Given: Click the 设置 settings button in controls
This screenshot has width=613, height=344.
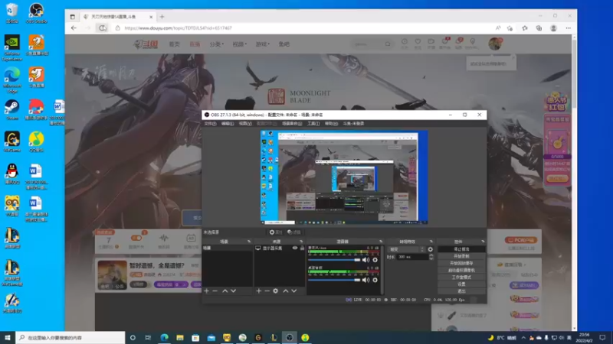Looking at the screenshot, I should coord(461,284).
